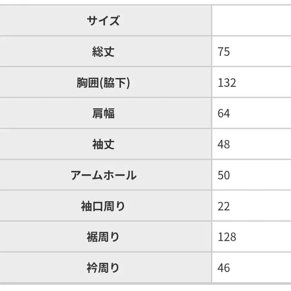Image resolution: width=291 pixels, height=291 pixels.
Task: Select the 胸囲 label text
Action: 87,83
